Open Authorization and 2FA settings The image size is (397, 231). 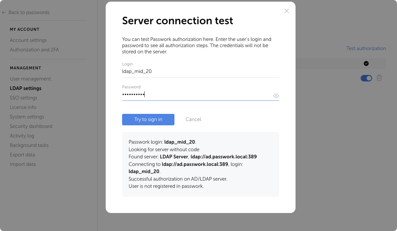34,49
